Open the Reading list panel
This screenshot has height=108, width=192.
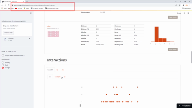[x=186, y=8]
